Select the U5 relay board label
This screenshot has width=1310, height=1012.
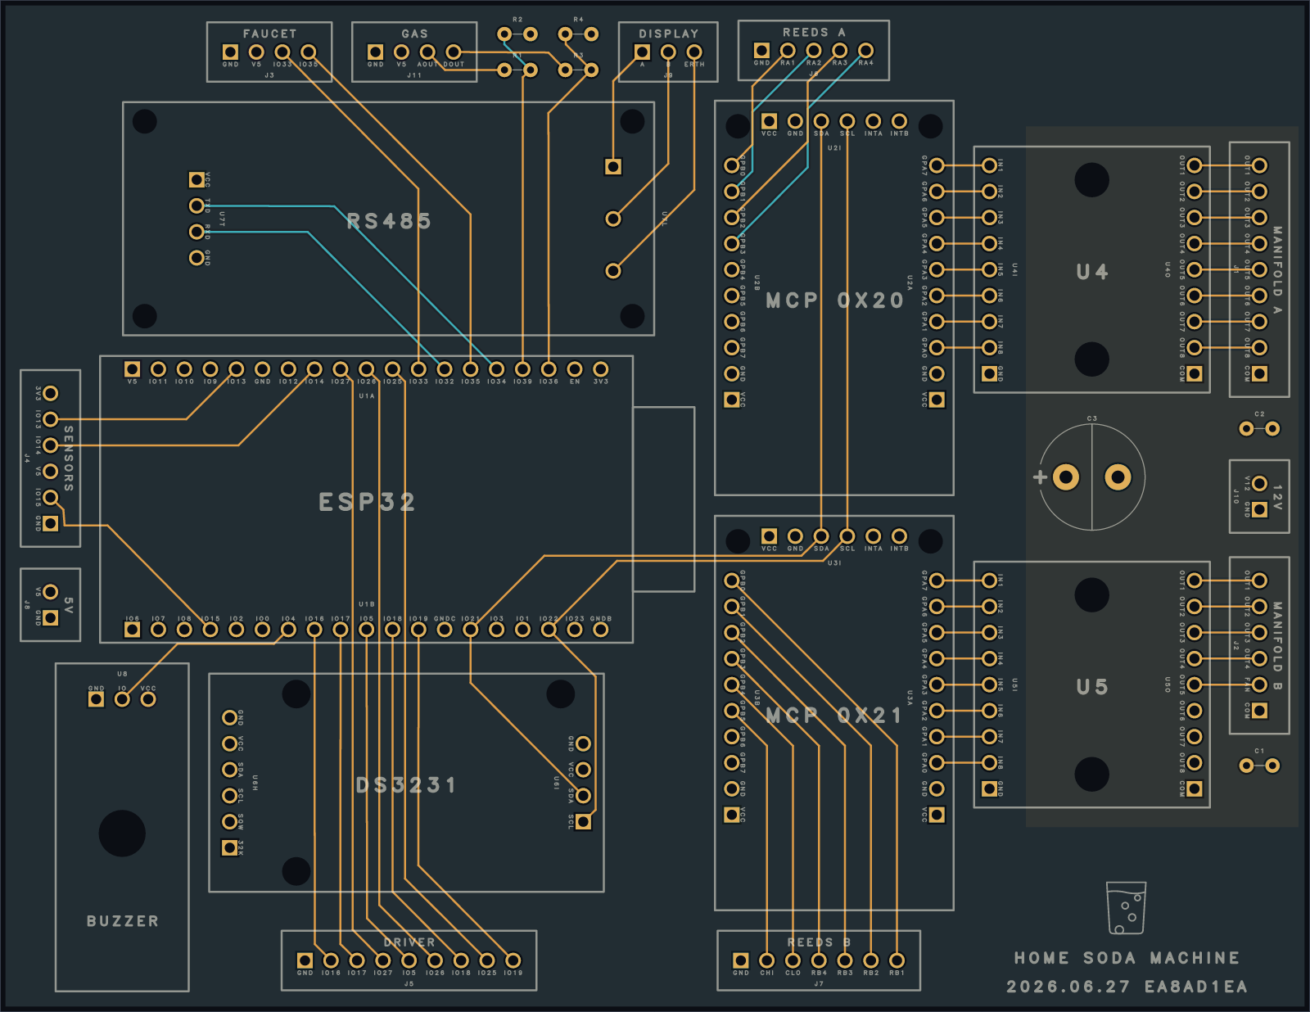[x=1092, y=687]
